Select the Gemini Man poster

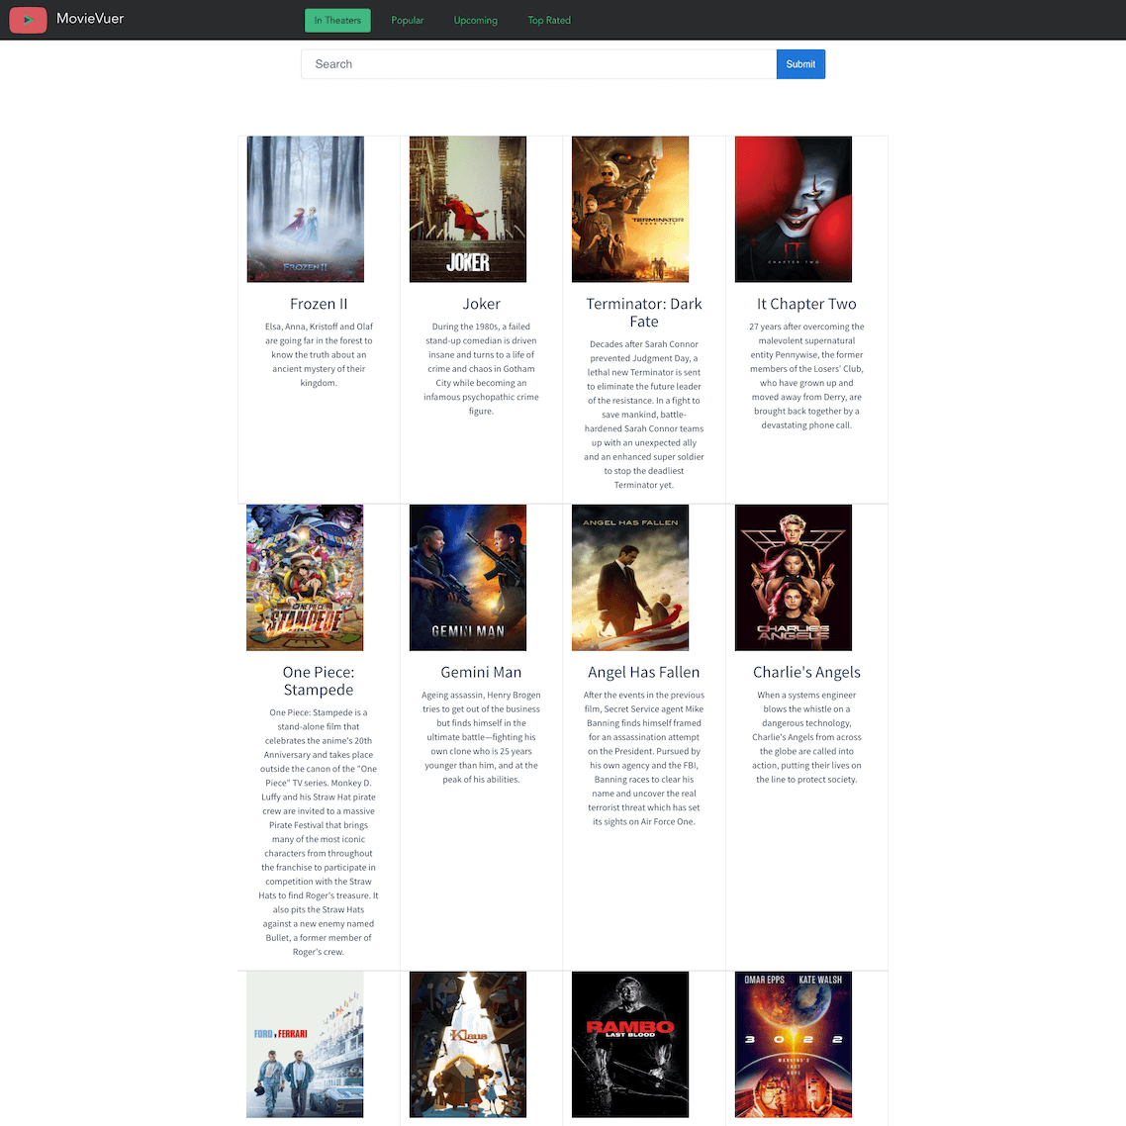[467, 578]
